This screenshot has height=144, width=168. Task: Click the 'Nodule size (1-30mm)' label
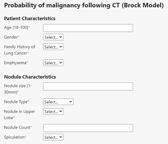[x=18, y=89]
